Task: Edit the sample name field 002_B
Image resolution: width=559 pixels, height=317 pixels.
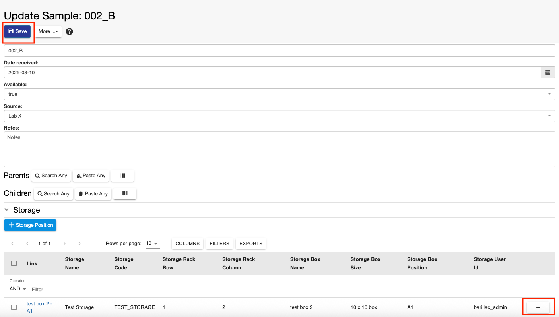Action: click(x=279, y=51)
